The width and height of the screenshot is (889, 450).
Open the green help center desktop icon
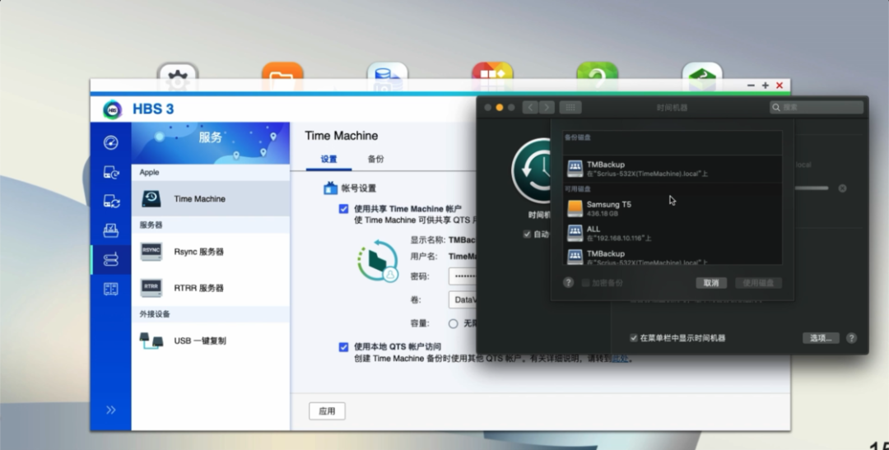(x=597, y=77)
